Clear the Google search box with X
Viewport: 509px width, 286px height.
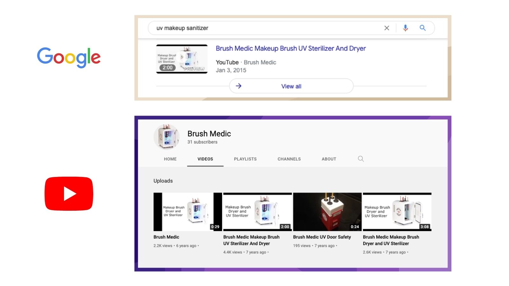tap(387, 28)
